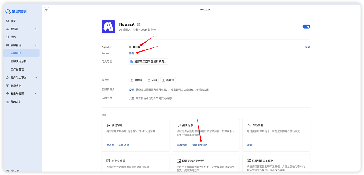Click the app description AI 机器人 text
Viewport: 364px width, 175px height.
pos(138,30)
